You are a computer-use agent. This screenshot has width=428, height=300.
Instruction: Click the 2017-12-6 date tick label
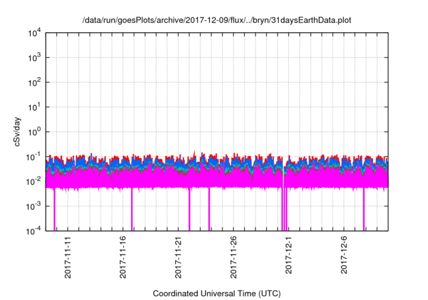344,255
